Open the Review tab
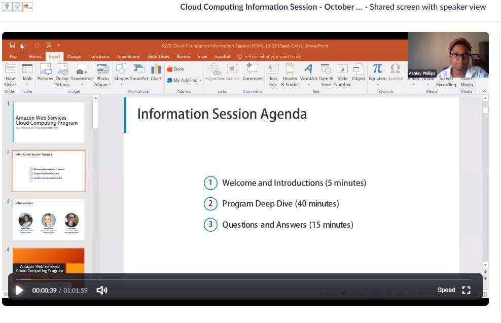The width and height of the screenshot is (501, 323). coord(184,57)
